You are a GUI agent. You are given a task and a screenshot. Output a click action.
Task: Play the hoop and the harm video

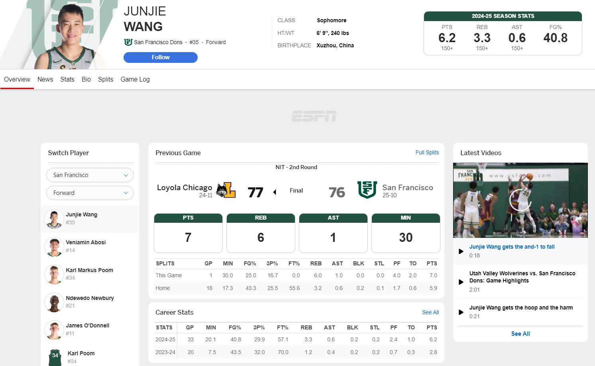(461, 312)
